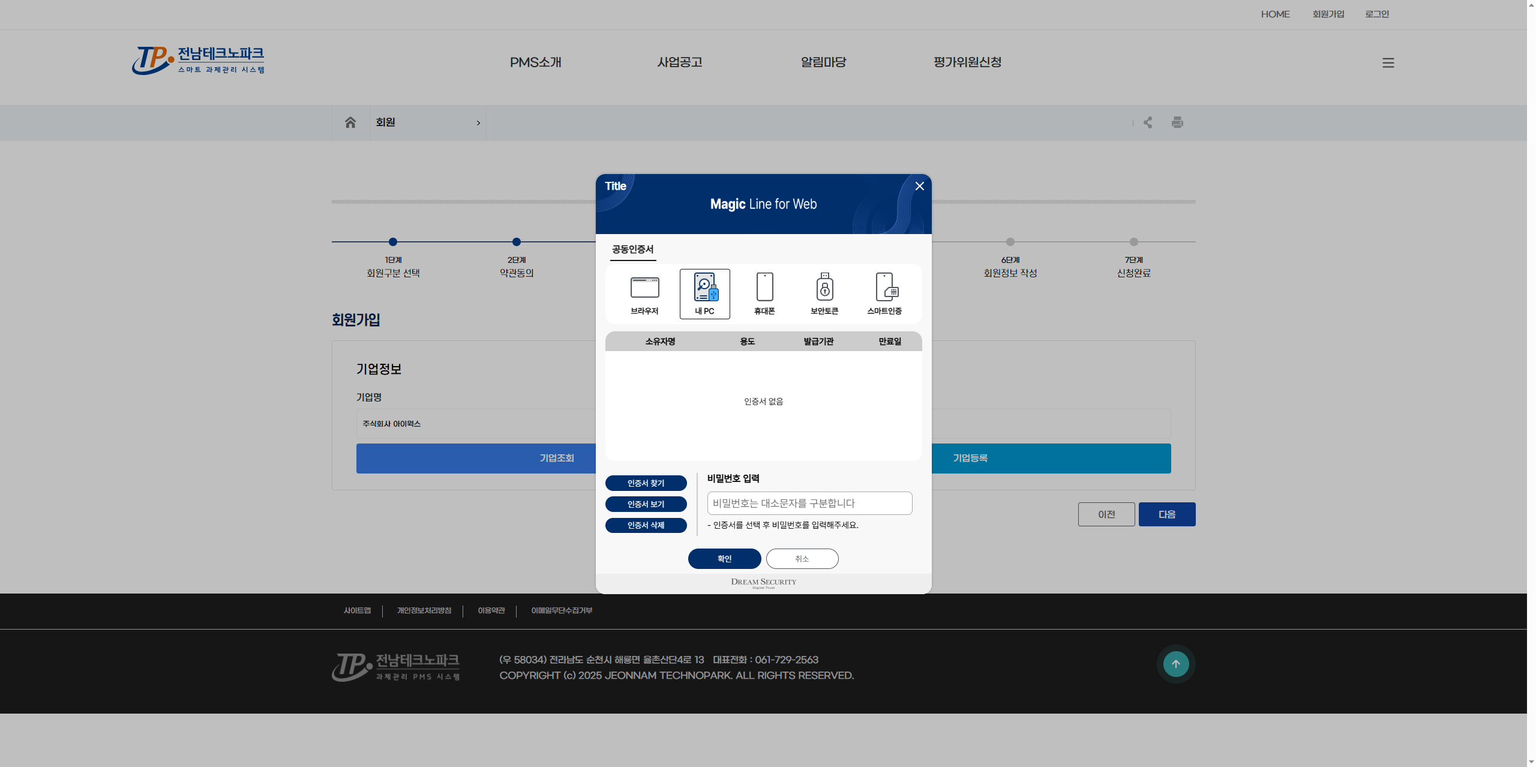This screenshot has height=767, width=1536.
Task: Open the 이메일무단수집거부 footer link
Action: [562, 611]
